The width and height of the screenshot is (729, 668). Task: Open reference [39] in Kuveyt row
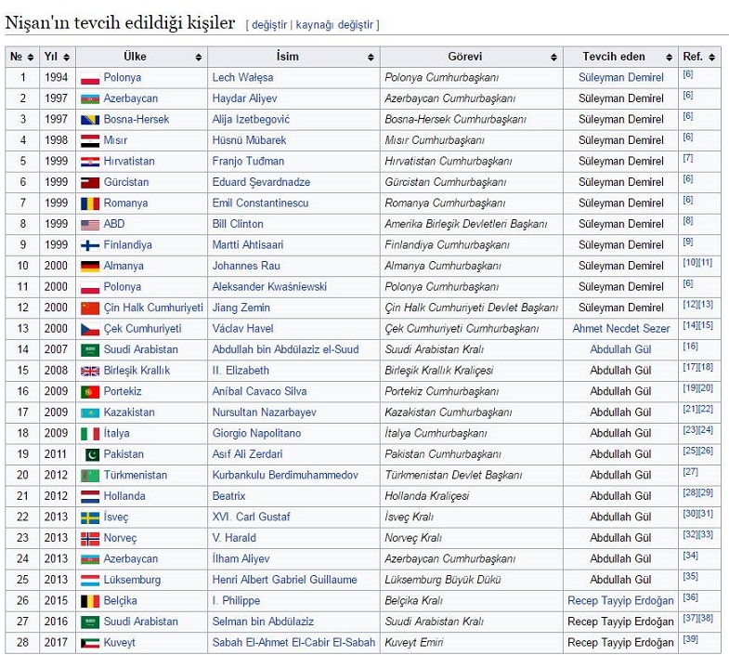690,639
